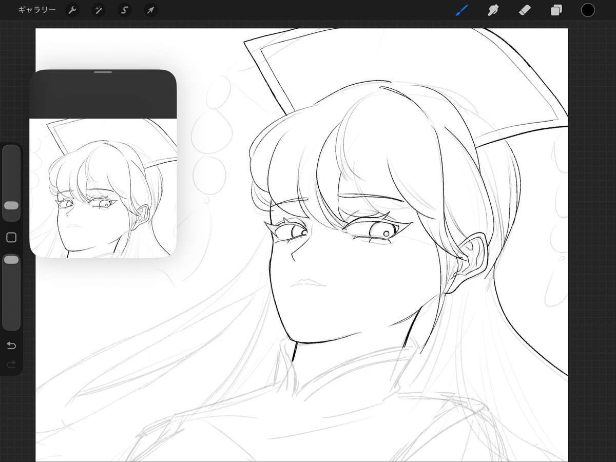The width and height of the screenshot is (616, 462).
Task: Undo the last stroke
Action: coord(11,345)
